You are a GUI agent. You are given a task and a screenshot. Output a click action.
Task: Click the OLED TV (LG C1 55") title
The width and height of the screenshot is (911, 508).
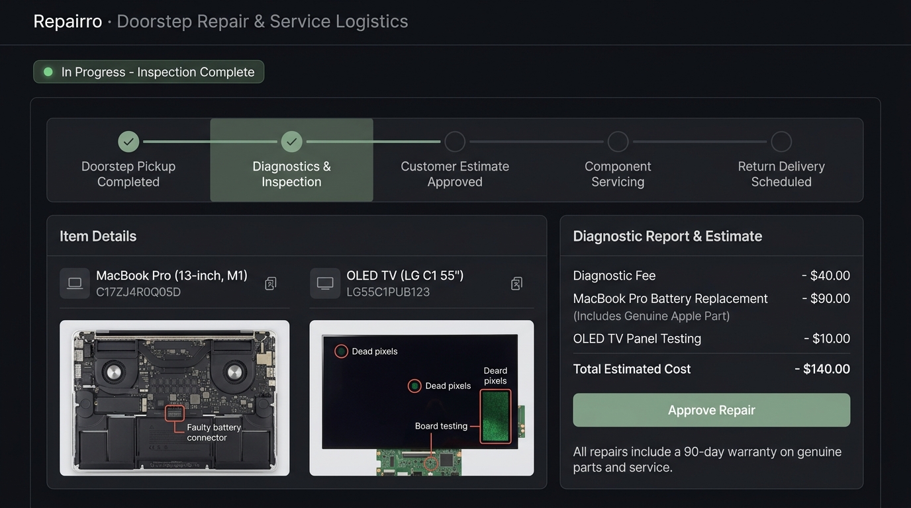tap(405, 275)
